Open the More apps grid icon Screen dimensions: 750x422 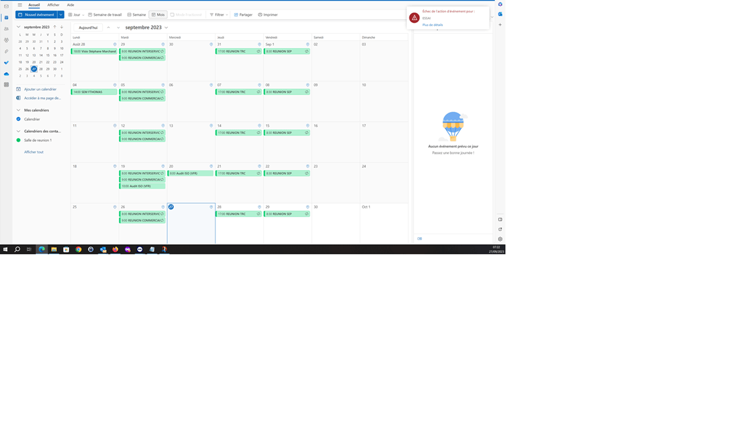(7, 85)
